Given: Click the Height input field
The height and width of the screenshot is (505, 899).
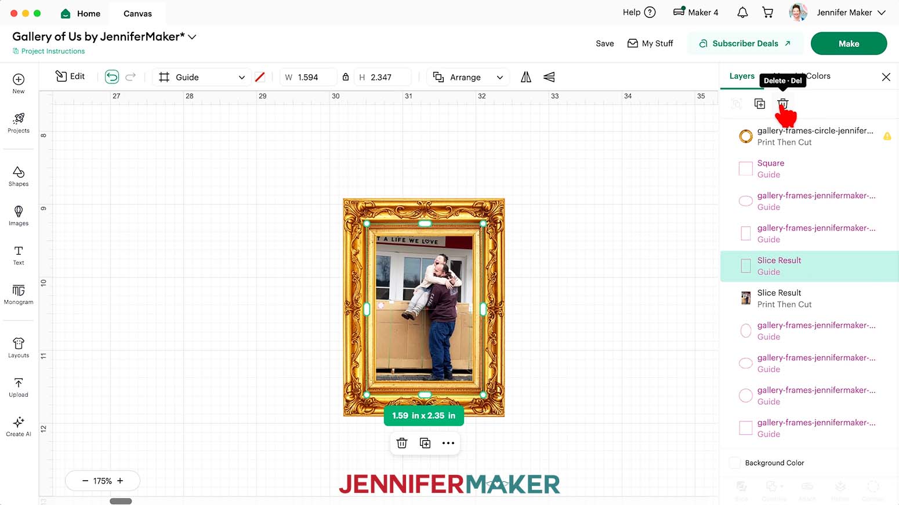Looking at the screenshot, I should tap(382, 77).
